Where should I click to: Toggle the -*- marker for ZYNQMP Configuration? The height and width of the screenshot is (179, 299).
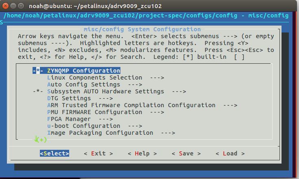38,71
